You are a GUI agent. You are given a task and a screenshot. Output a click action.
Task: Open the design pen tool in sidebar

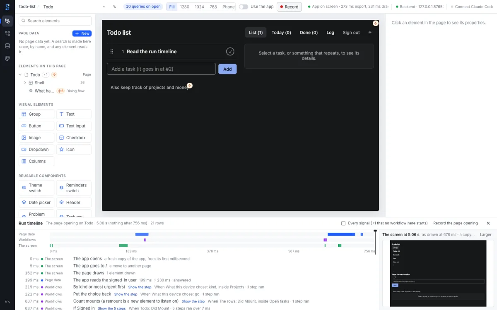pyautogui.click(x=7, y=21)
